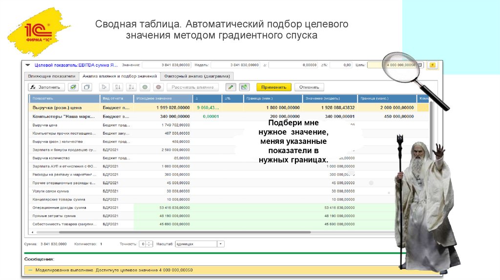
Task: Switch to Влияющие показатели tab
Action: pyautogui.click(x=52, y=76)
